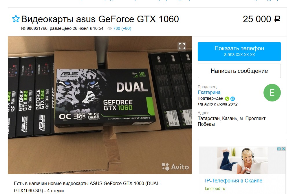Open the main GTX 1060 box photo
This screenshot has height=194, width=304.
coord(100,105)
